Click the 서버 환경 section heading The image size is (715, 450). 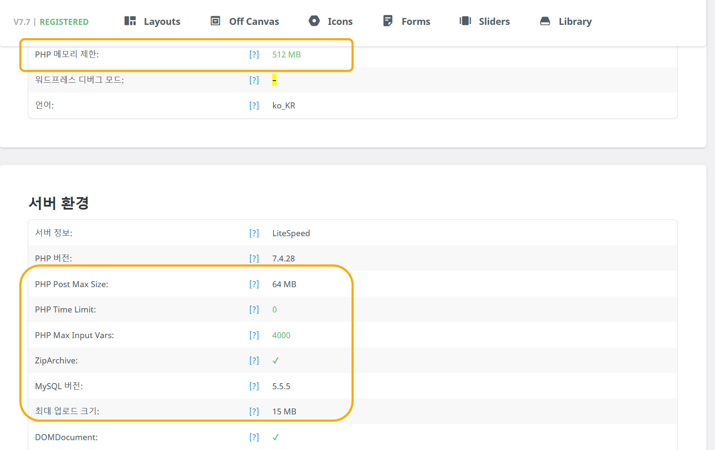coord(59,203)
